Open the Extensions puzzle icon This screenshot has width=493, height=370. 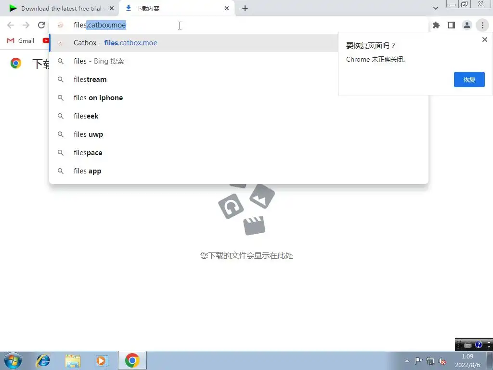pyautogui.click(x=436, y=25)
